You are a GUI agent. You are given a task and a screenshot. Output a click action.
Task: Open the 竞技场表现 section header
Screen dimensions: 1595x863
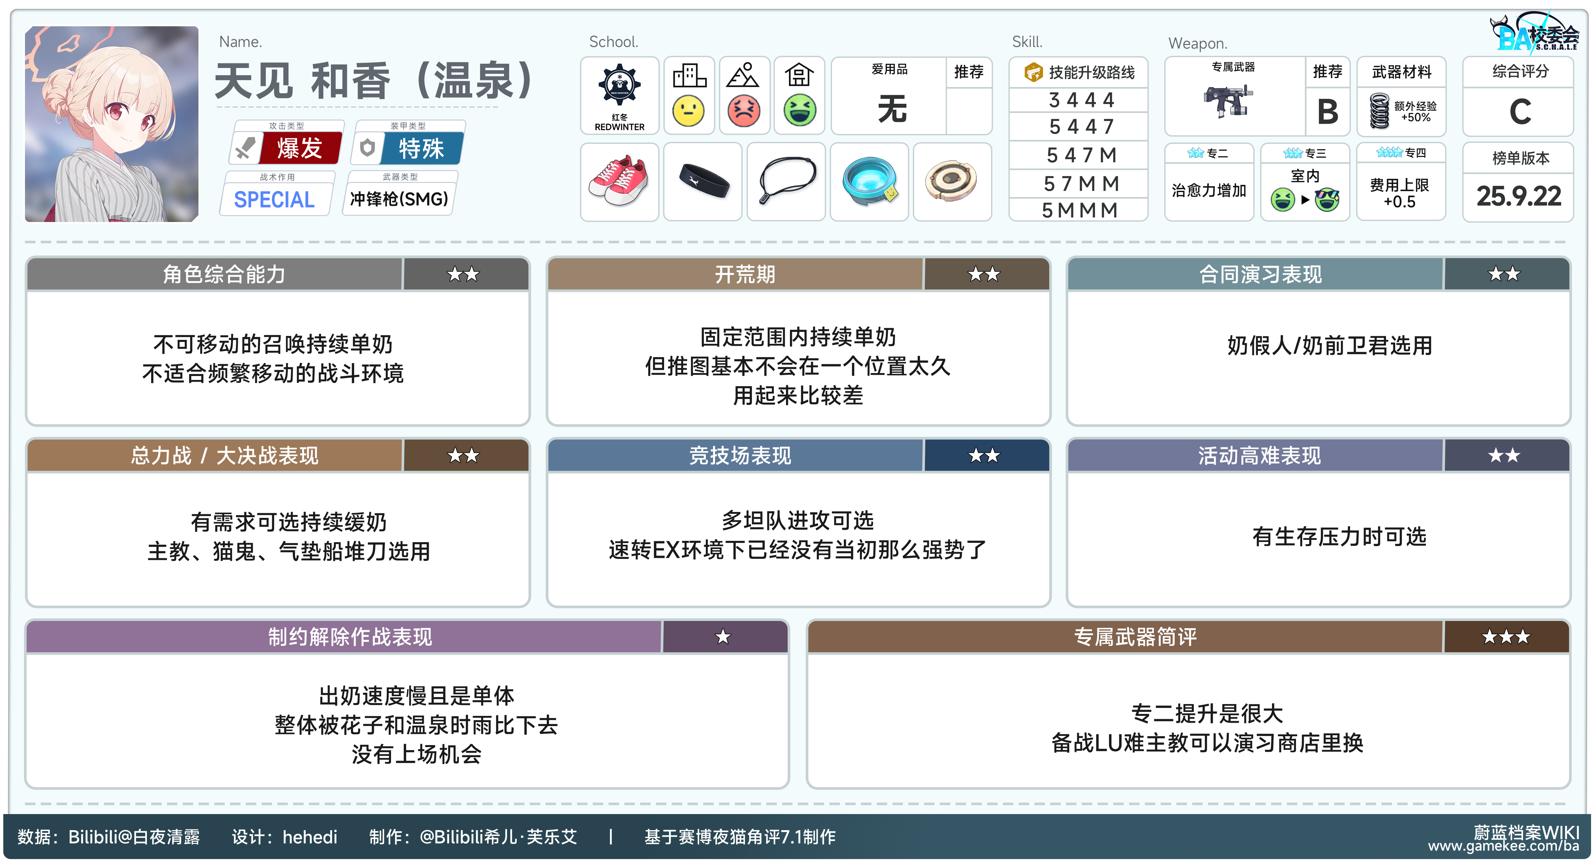pyautogui.click(x=740, y=456)
